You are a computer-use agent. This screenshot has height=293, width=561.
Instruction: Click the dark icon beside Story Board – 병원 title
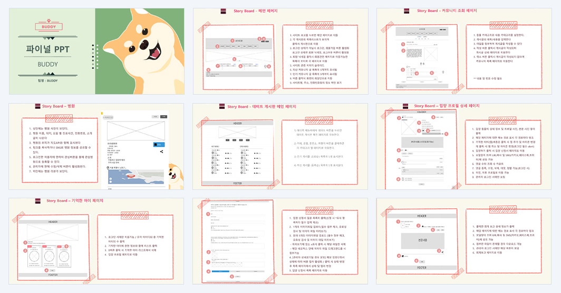point(37,106)
